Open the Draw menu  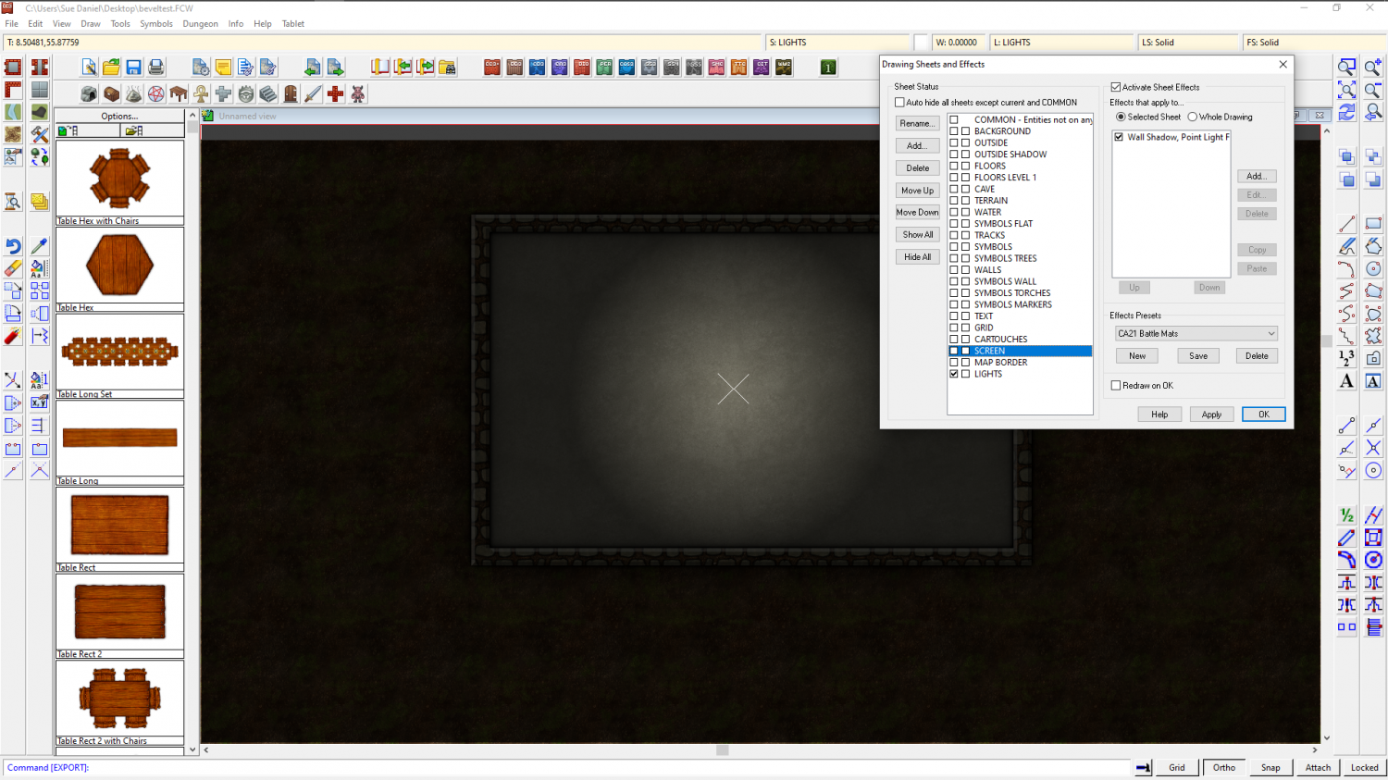click(x=91, y=24)
